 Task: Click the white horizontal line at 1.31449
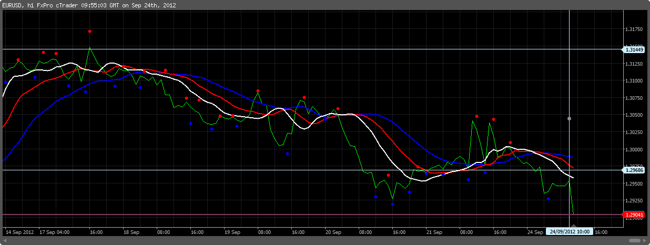(312, 49)
